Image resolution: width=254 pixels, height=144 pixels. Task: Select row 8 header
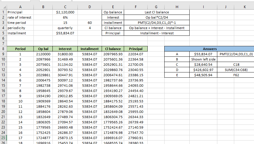(x=3, y=49)
